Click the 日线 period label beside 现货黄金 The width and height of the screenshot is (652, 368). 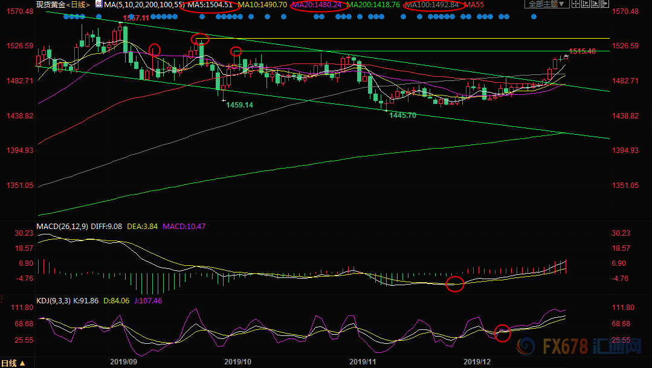coord(78,5)
